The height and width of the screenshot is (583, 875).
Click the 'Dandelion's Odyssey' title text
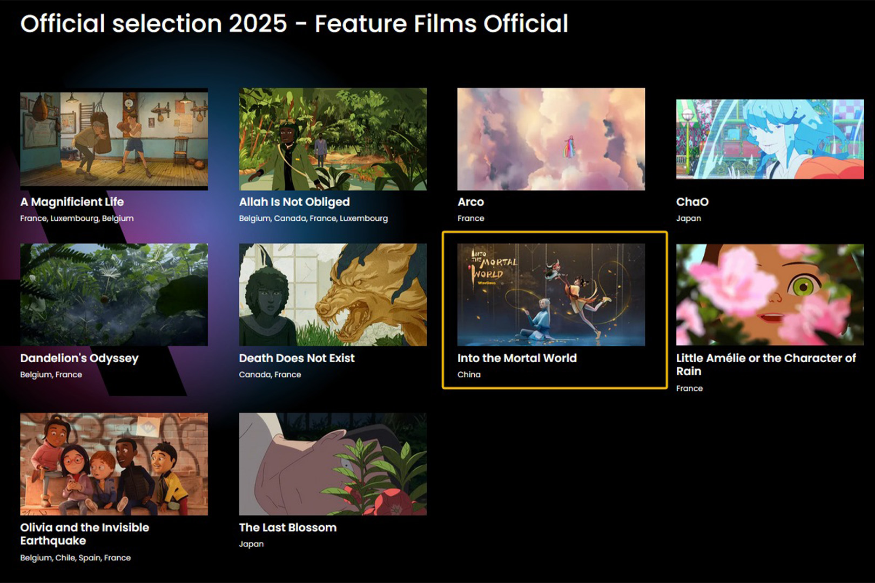click(79, 358)
